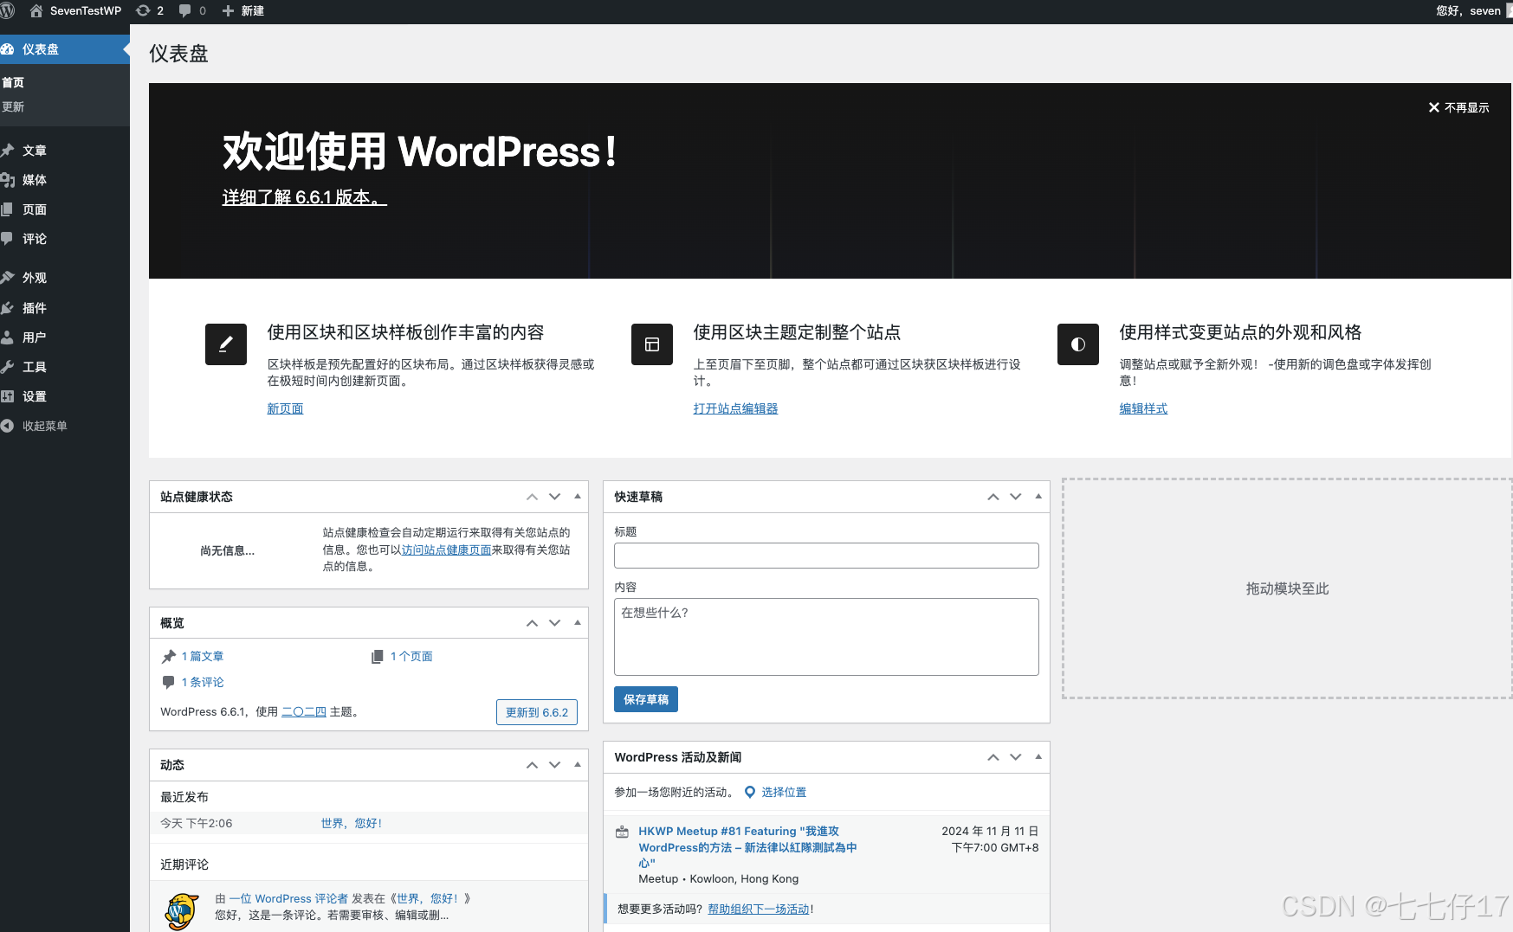Viewport: 1513px width, 932px height.
Task: Click the 编辑样式 link
Action: click(1143, 408)
